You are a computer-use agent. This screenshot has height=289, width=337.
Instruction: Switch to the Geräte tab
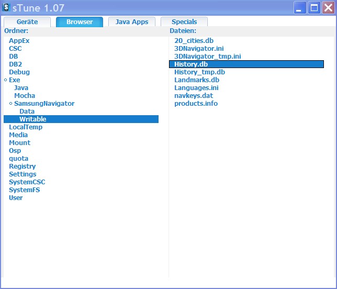click(x=27, y=22)
